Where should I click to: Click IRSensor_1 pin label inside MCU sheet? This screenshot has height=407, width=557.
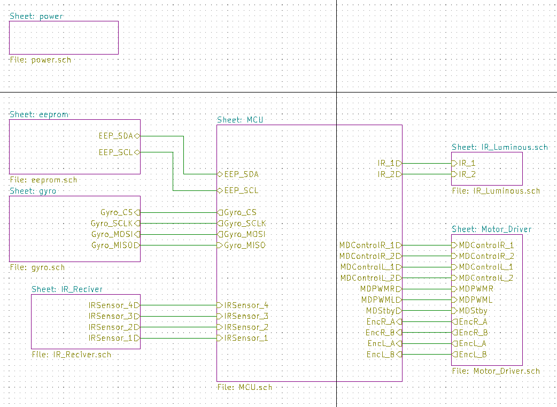click(246, 338)
